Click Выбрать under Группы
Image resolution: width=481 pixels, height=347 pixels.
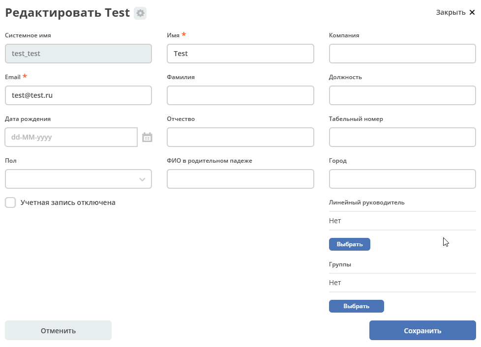pos(356,306)
